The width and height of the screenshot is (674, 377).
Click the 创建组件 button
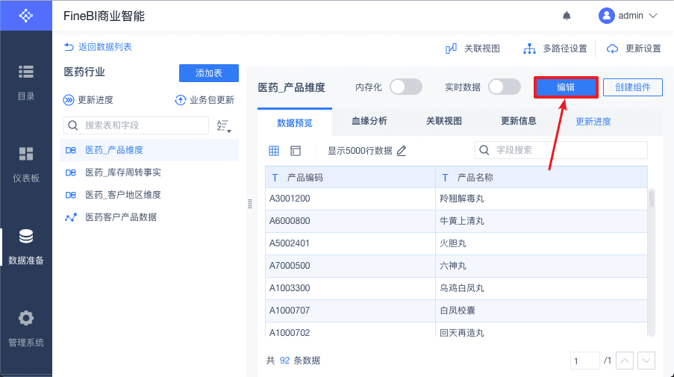pos(632,87)
